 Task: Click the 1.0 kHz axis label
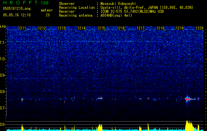(3, 59)
